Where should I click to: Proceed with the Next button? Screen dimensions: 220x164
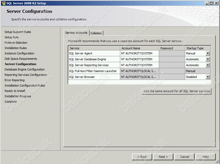click(163, 157)
